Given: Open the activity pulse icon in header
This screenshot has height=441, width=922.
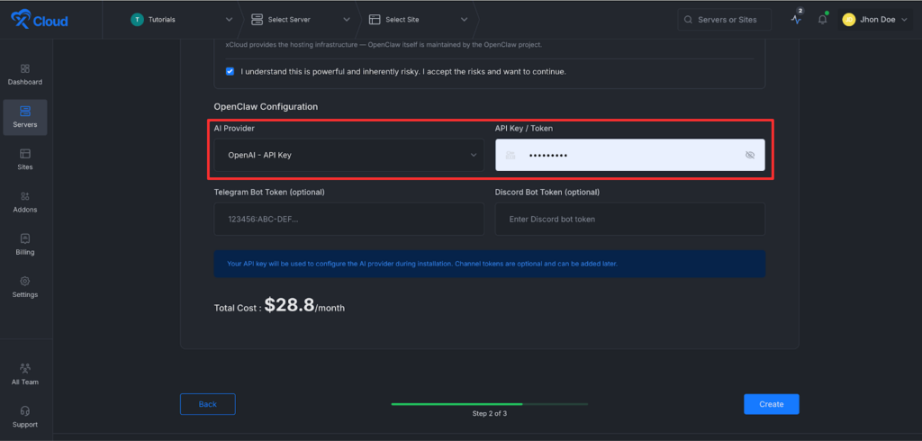Looking at the screenshot, I should click(796, 19).
